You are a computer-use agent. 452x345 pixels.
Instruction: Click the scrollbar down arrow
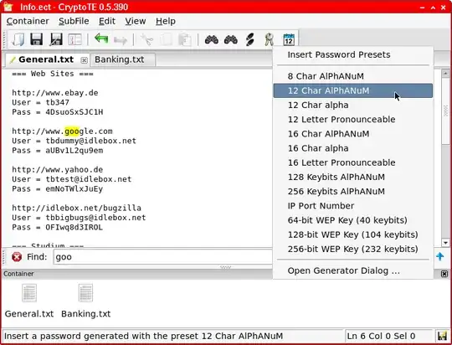[445, 243]
